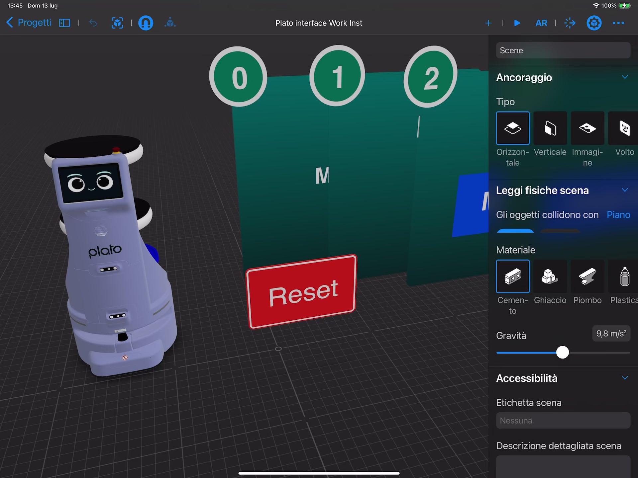Collapse Leggi fisiche scena section
The height and width of the screenshot is (478, 638).
625,190
